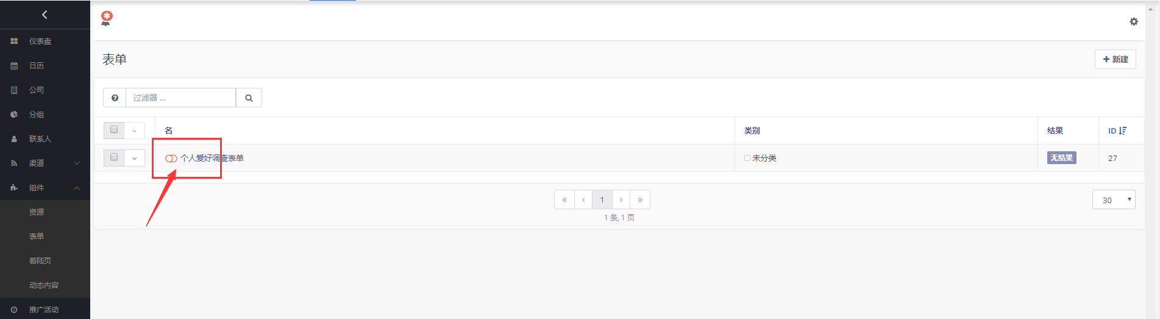Open the 个人爱好调查表单 form link

[212, 159]
